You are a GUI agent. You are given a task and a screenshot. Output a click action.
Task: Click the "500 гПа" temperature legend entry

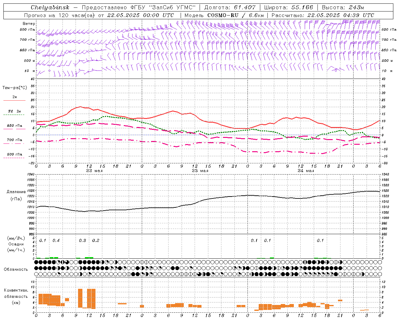click(x=15, y=154)
